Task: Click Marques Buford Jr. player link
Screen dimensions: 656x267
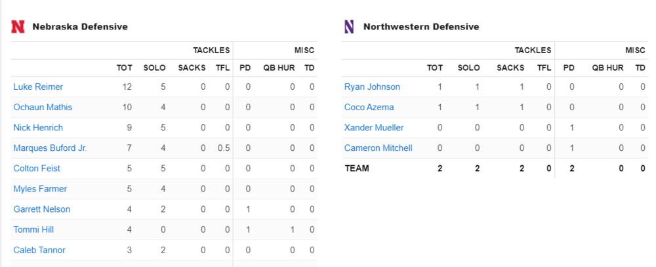Action: point(50,148)
